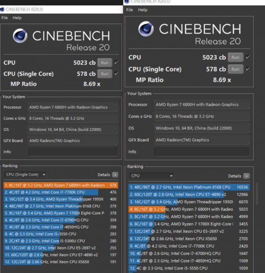The height and width of the screenshot is (273, 265).
Task: Click app icon in left window title bar
Action: coord(2,9)
